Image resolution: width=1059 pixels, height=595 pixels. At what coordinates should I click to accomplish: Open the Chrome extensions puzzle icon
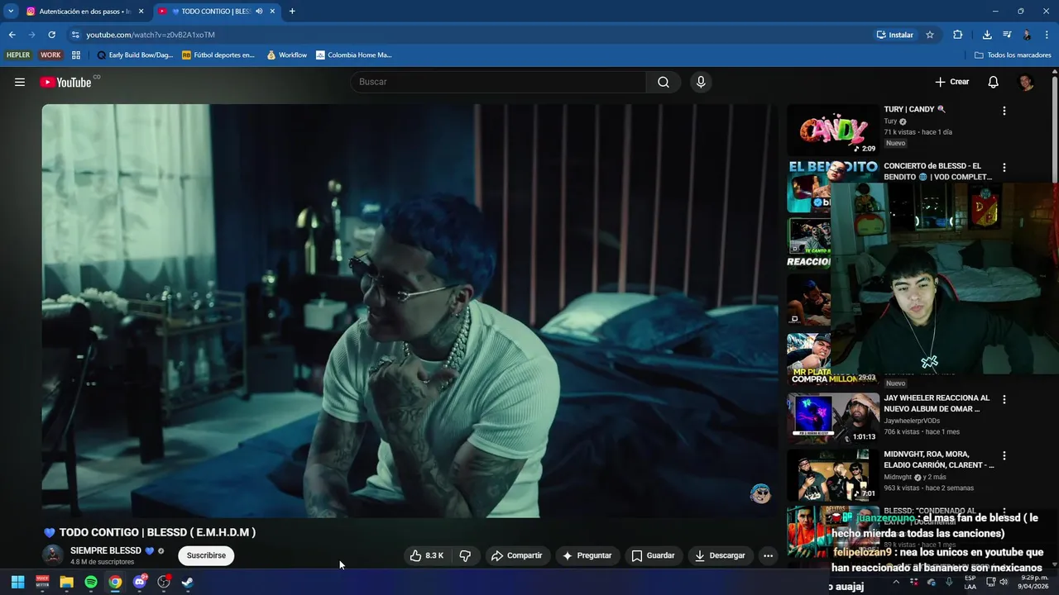click(x=957, y=35)
